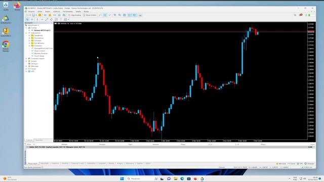Close the Navigator panel
Viewport: 324px width, 182px height.
pyautogui.click(x=52, y=23)
